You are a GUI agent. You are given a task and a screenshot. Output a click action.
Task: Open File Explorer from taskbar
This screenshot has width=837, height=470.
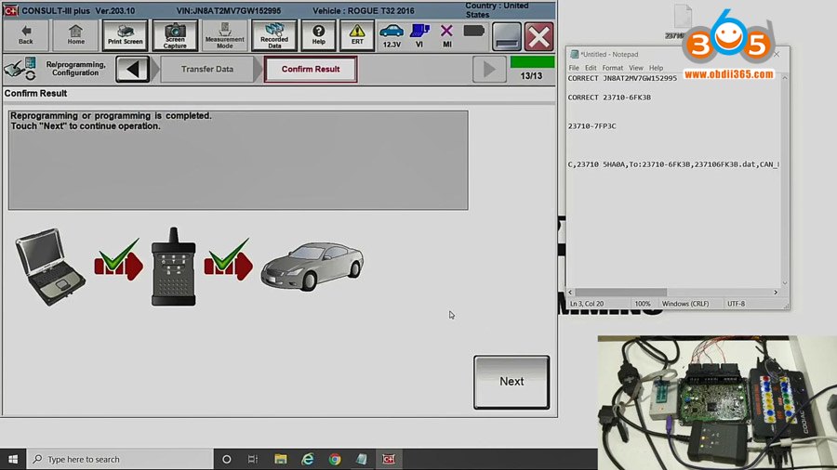(x=281, y=459)
